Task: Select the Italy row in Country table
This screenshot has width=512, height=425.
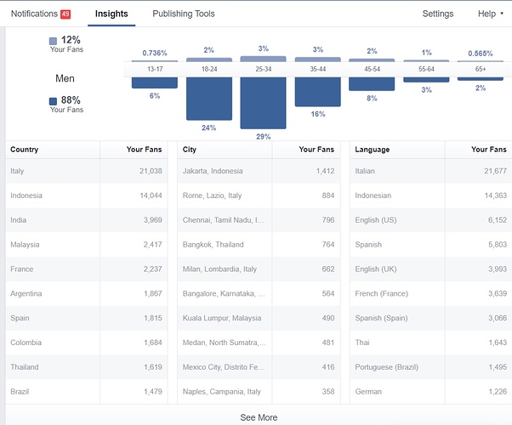Action: pos(85,171)
